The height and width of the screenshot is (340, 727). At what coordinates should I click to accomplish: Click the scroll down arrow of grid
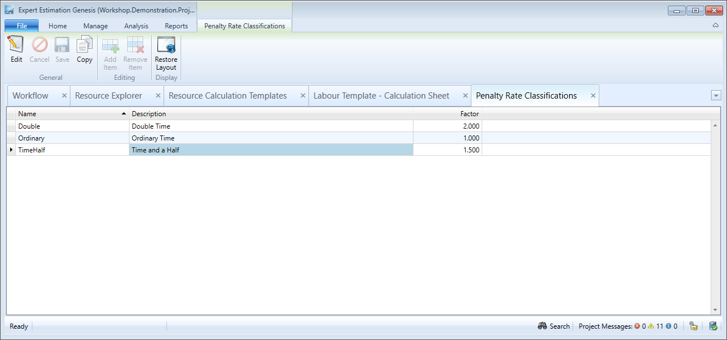(715, 310)
